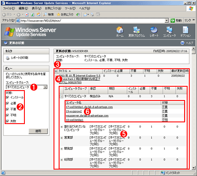
Task: Open the お気に入り menu
Action: [x=53, y=9]
